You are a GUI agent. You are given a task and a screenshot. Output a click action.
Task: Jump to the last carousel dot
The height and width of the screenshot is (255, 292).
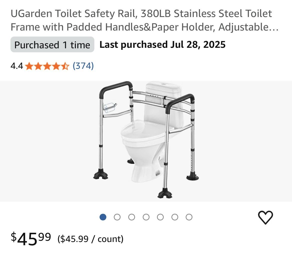pyautogui.click(x=189, y=217)
